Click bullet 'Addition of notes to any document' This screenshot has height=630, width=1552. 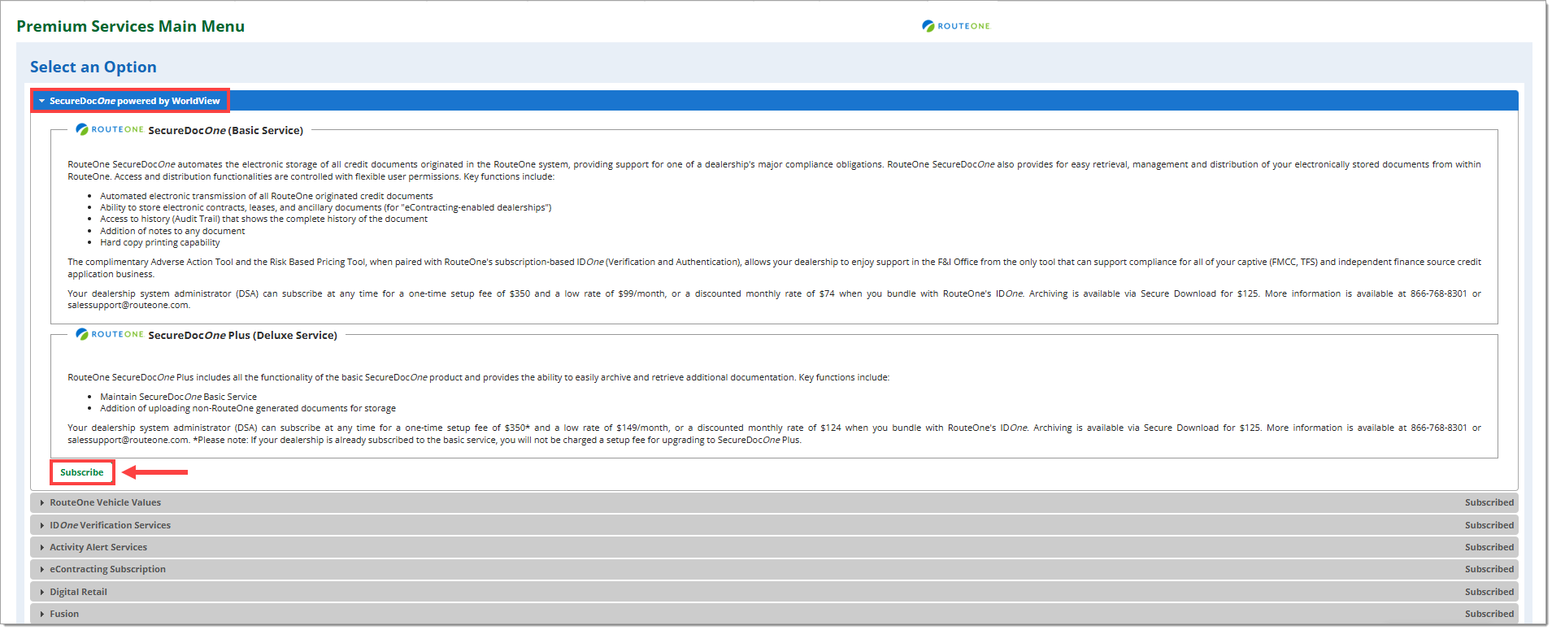coord(172,231)
